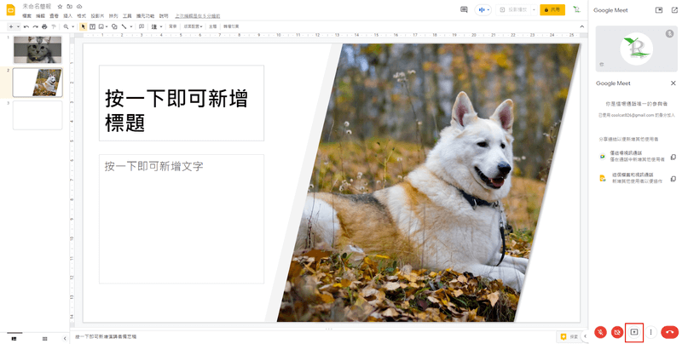
Task: Star the presentation with the star icon
Action: coord(60,7)
